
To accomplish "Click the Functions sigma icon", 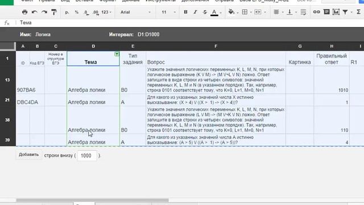I will coord(359,12).
